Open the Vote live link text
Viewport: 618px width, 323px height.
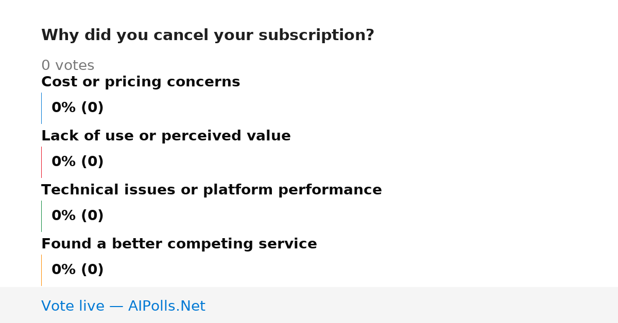[x=74, y=307]
